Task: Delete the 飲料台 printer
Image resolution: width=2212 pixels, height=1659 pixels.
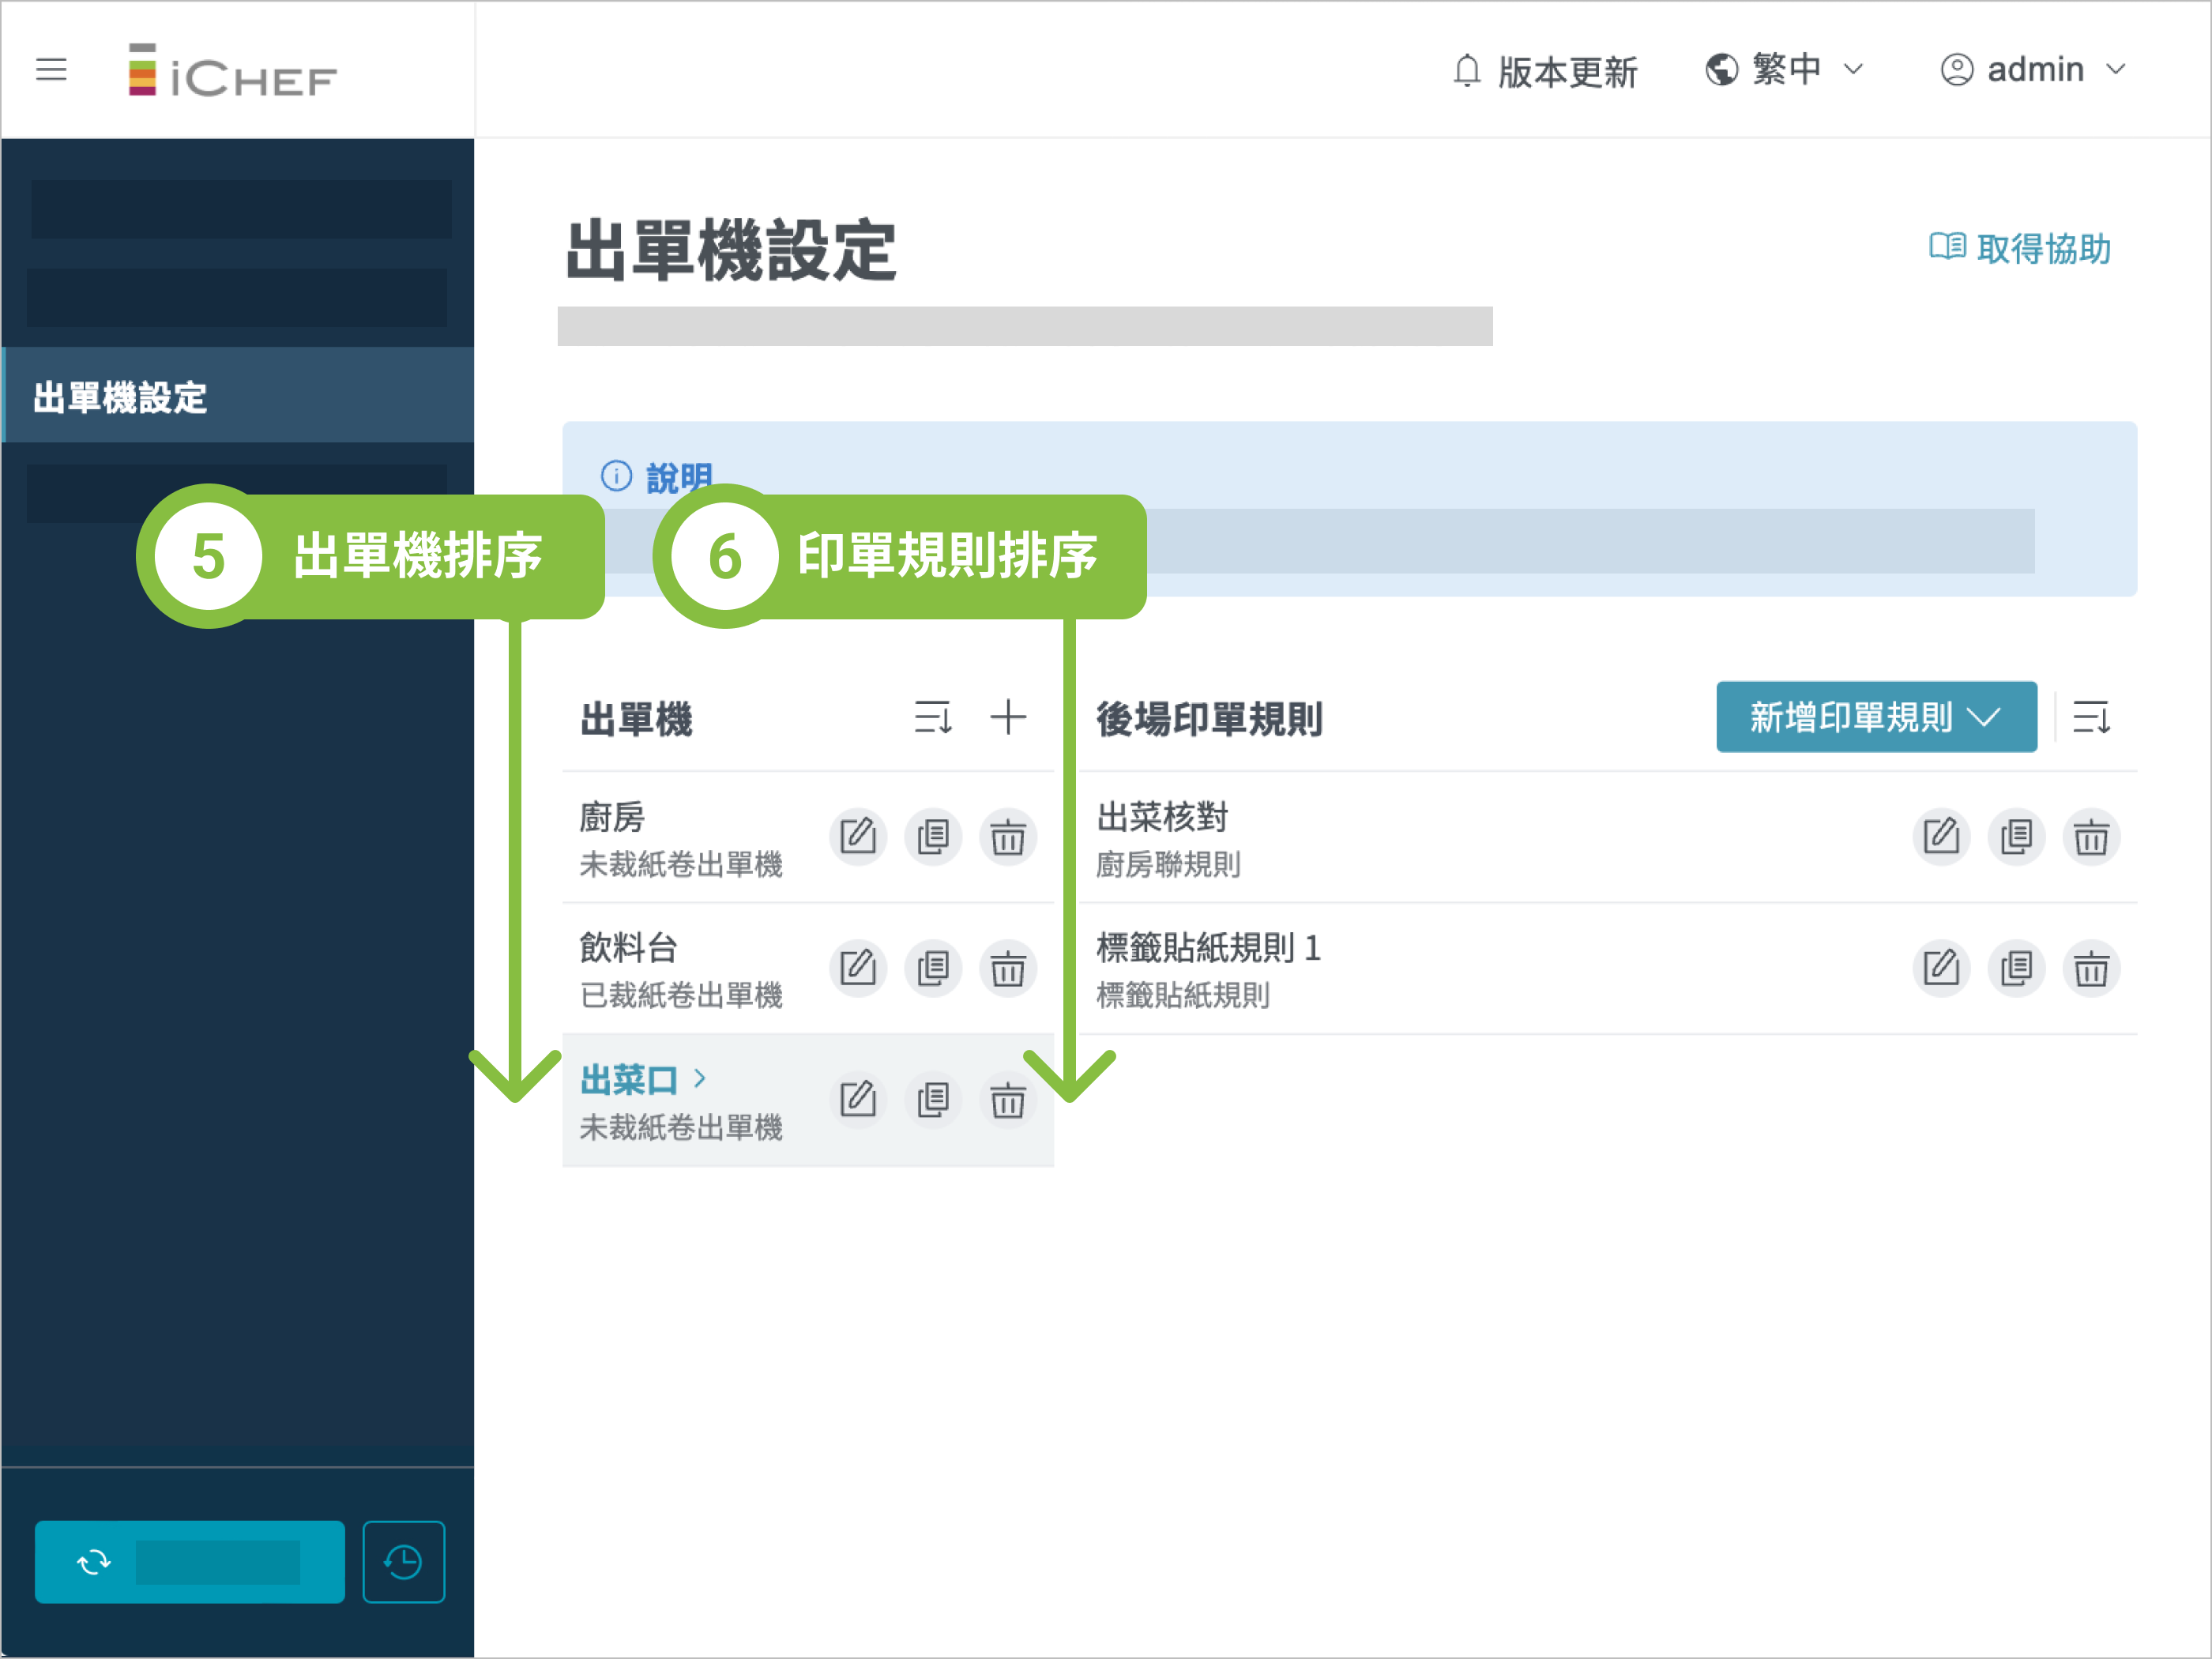Action: (x=1008, y=968)
